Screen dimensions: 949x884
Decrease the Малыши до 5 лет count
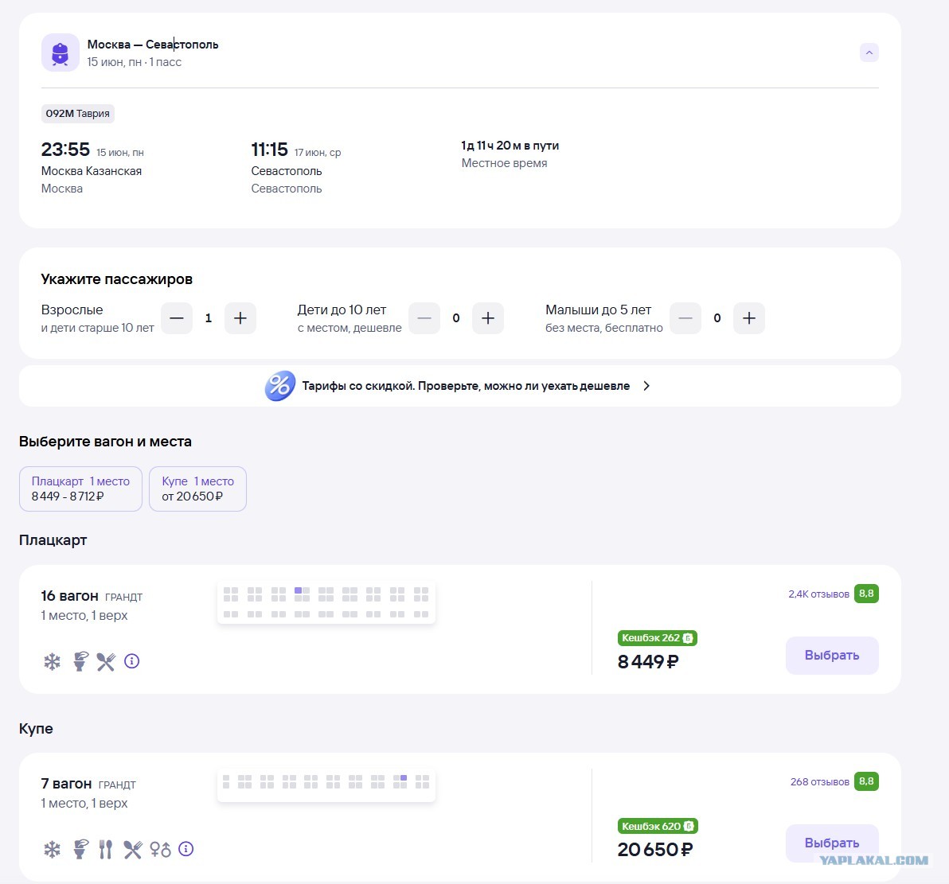(685, 318)
